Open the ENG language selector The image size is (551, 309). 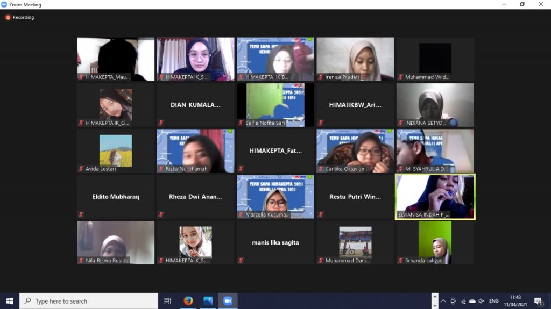[493, 301]
